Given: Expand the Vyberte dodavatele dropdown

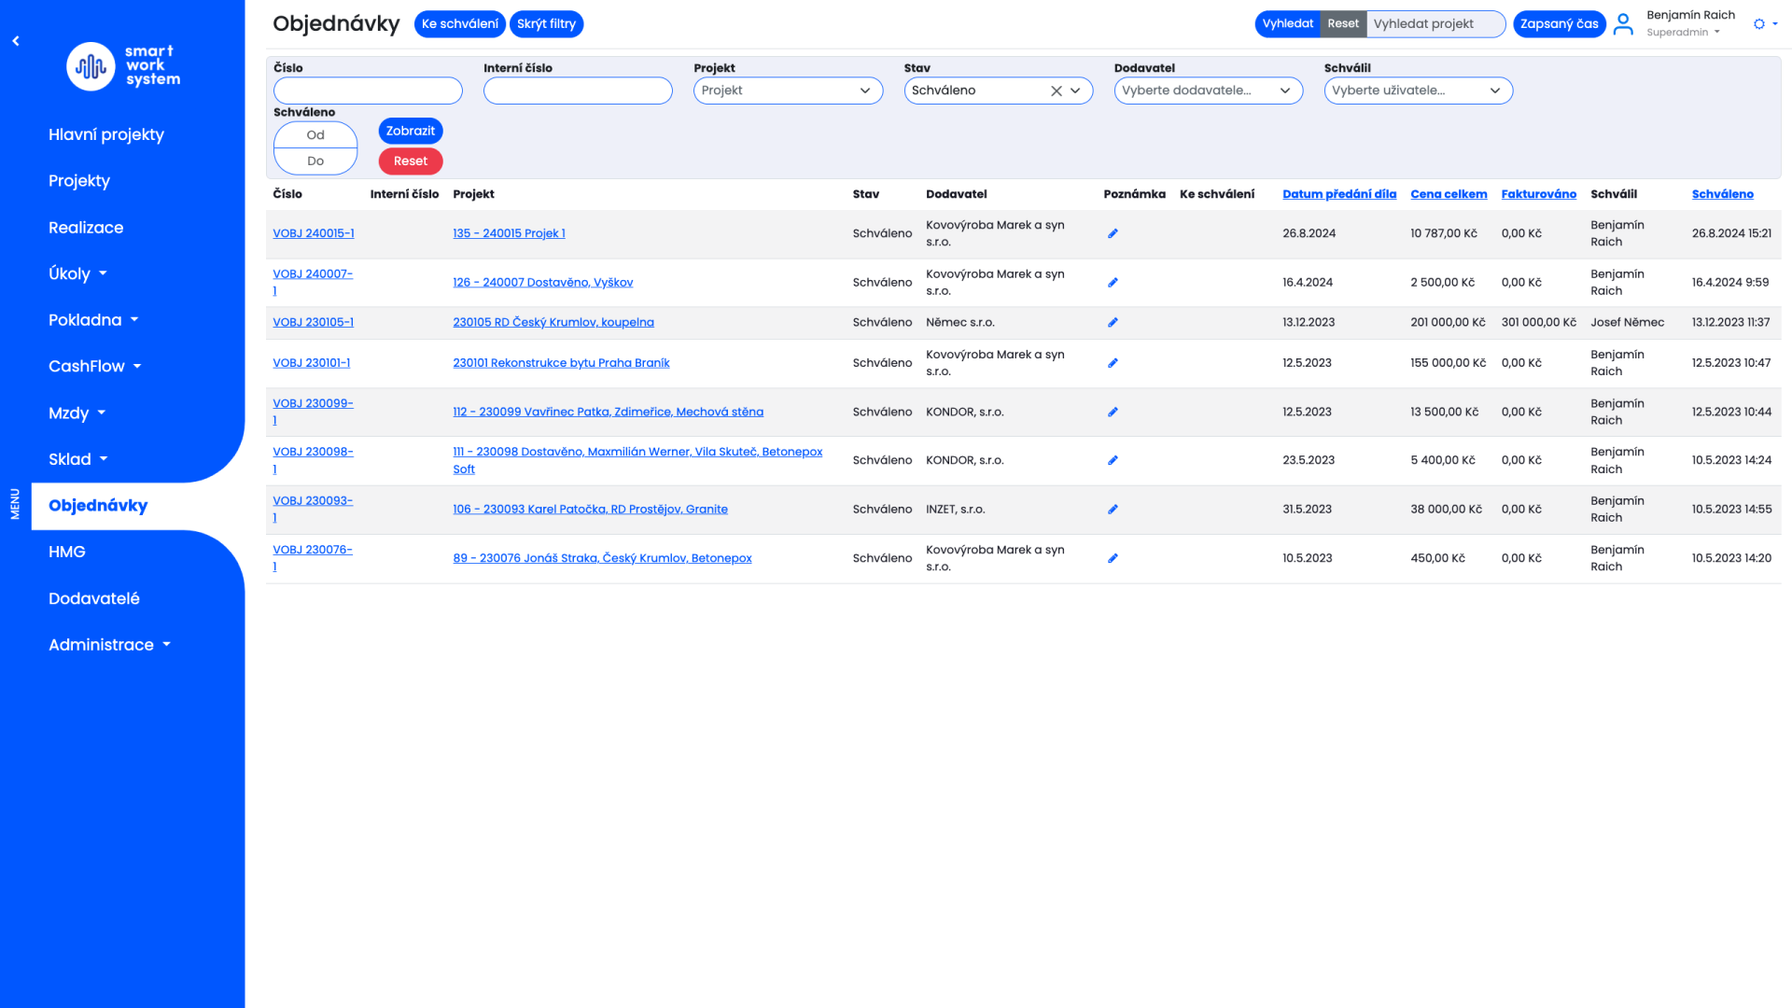Looking at the screenshot, I should (1208, 91).
